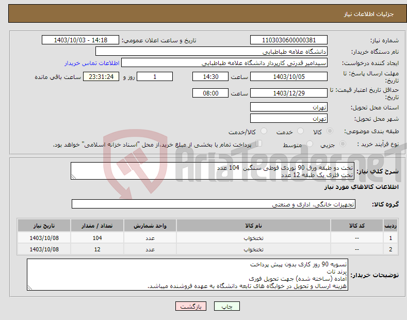Click unit عدد in row 2
This screenshot has width=407, height=320.
tap(150, 250)
